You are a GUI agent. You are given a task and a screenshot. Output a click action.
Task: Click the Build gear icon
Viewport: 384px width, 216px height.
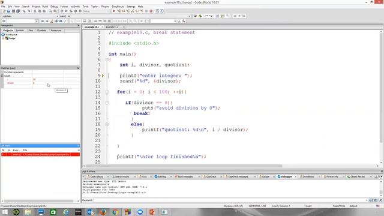(x=62, y=11)
